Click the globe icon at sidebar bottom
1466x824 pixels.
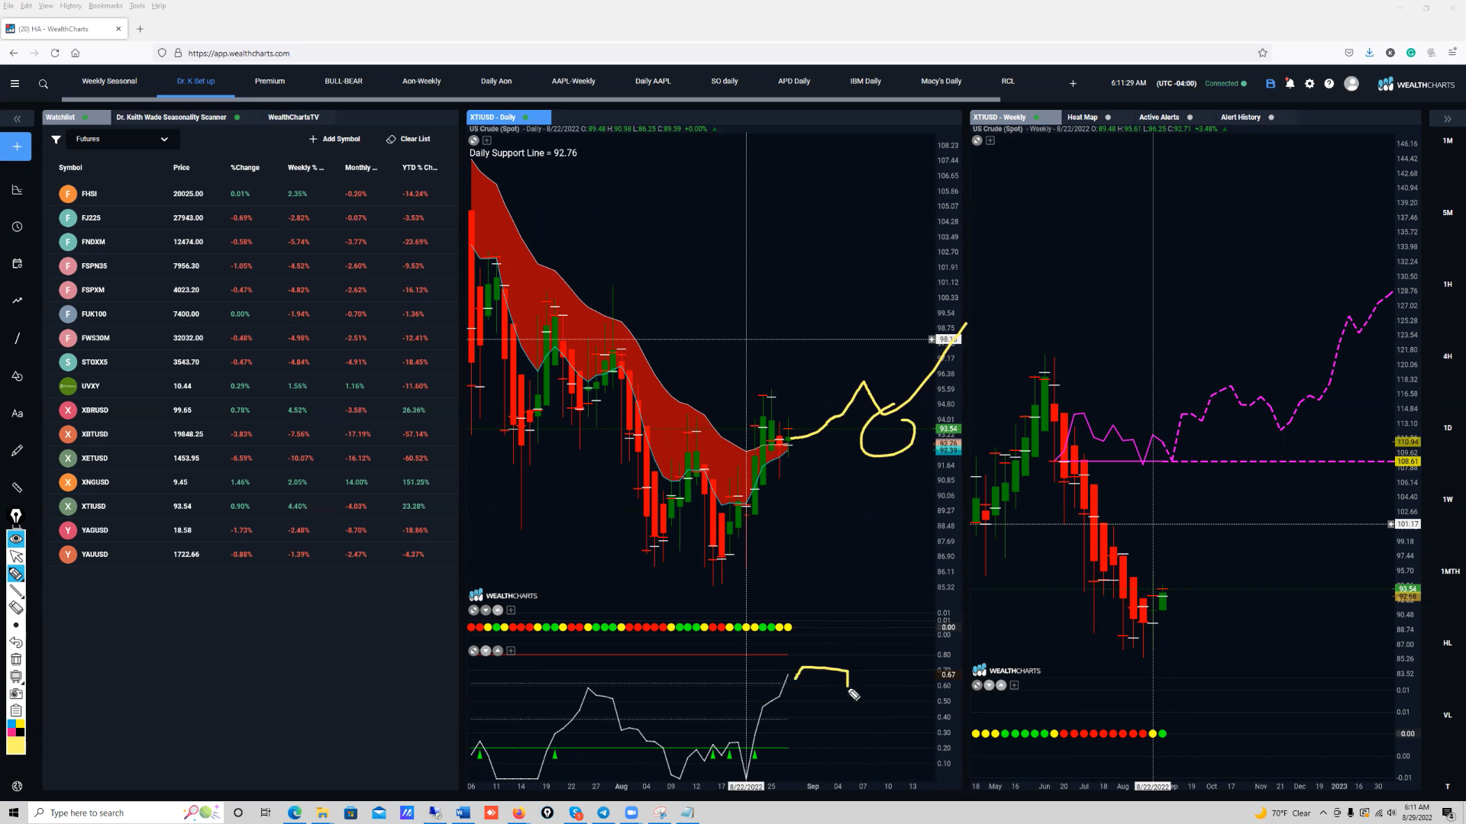click(17, 786)
